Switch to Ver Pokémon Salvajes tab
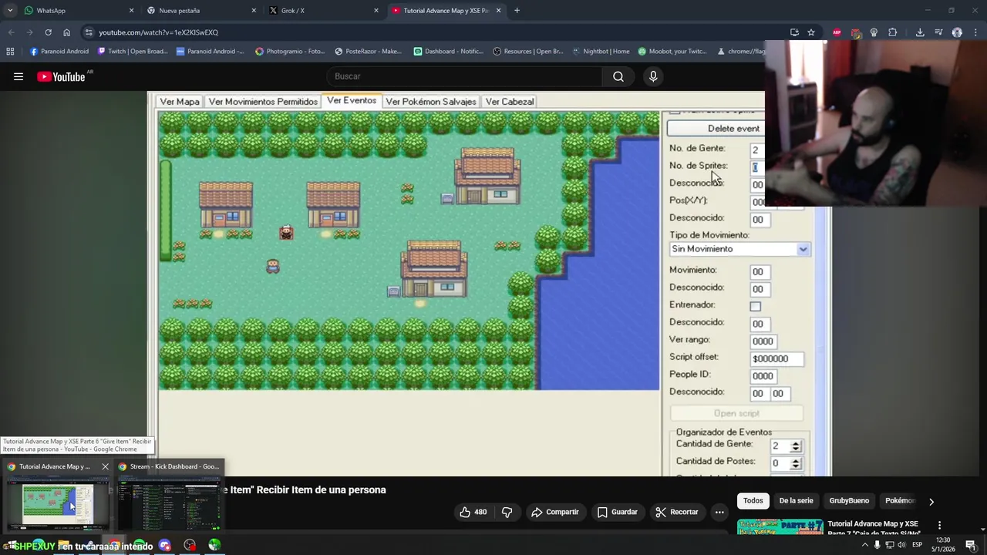The width and height of the screenshot is (987, 555). pos(431,102)
